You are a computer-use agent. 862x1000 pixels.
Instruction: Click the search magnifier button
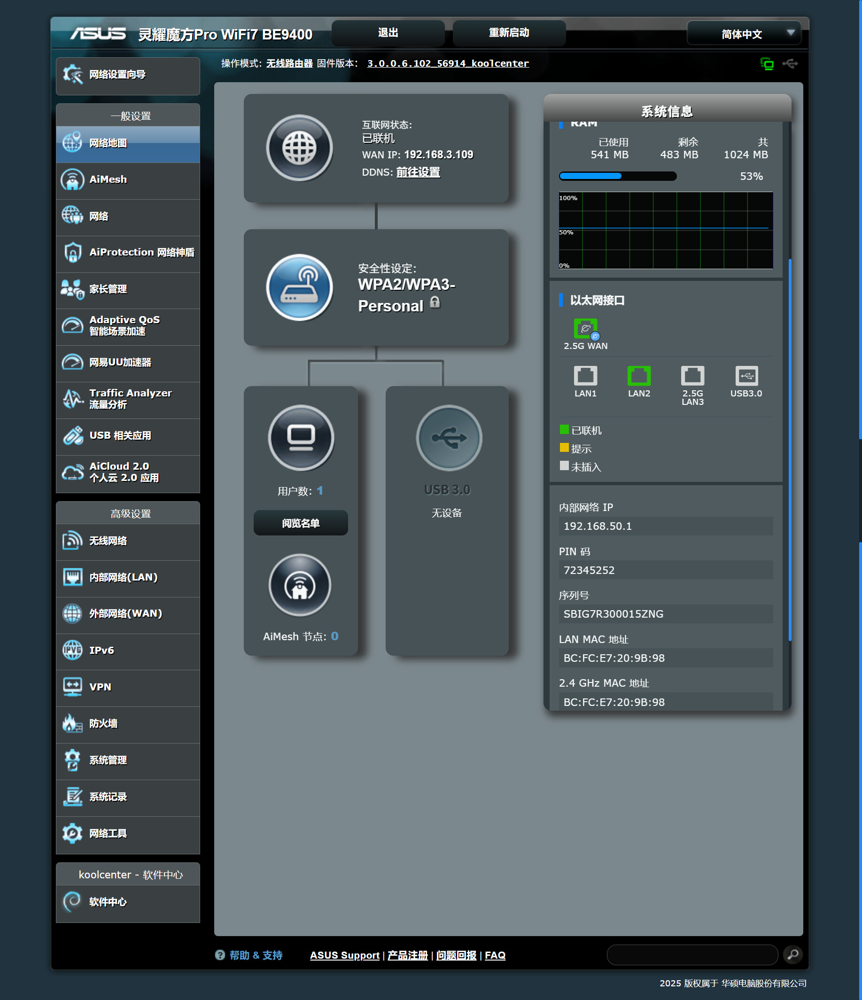(792, 954)
